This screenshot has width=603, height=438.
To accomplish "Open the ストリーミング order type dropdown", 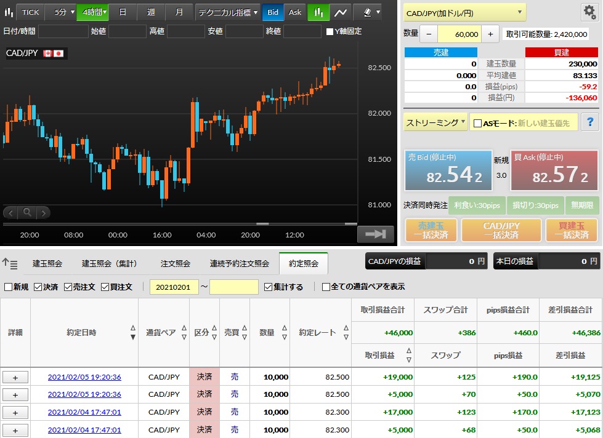I will [x=435, y=122].
